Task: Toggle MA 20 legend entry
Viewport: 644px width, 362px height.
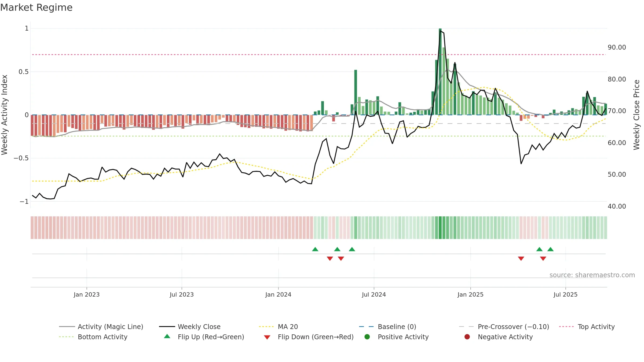Action: 278,327
